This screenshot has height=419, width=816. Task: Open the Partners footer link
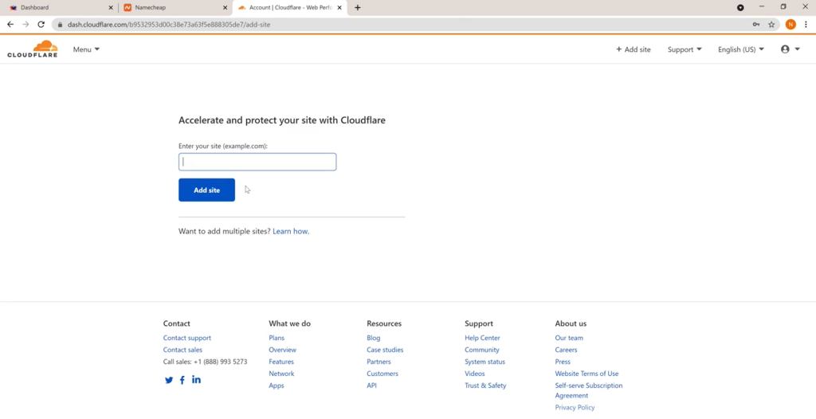click(379, 362)
